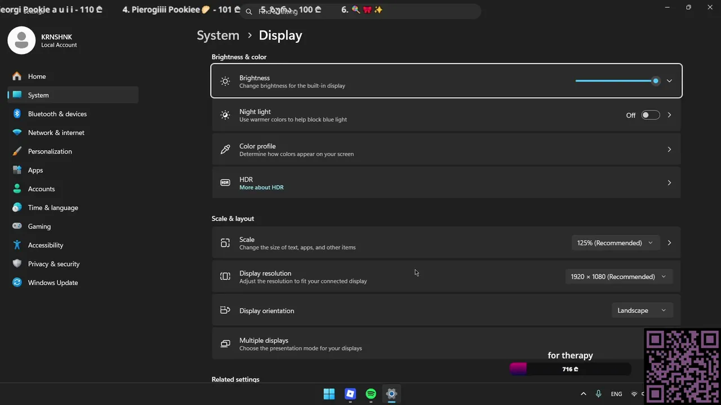The image size is (721, 405).
Task: Open Accounts via the person icon
Action: pos(17,189)
